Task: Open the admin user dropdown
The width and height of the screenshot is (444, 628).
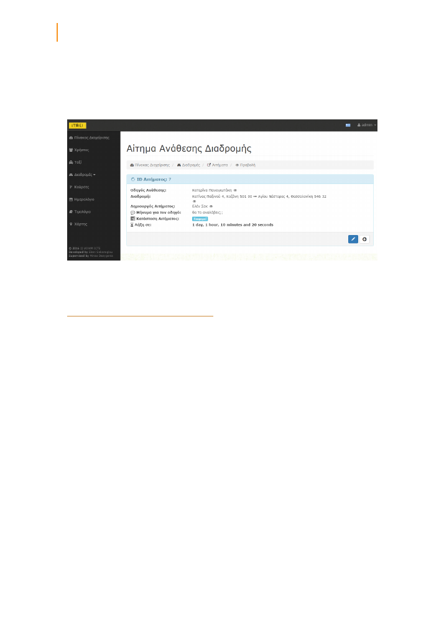Action: click(x=367, y=126)
